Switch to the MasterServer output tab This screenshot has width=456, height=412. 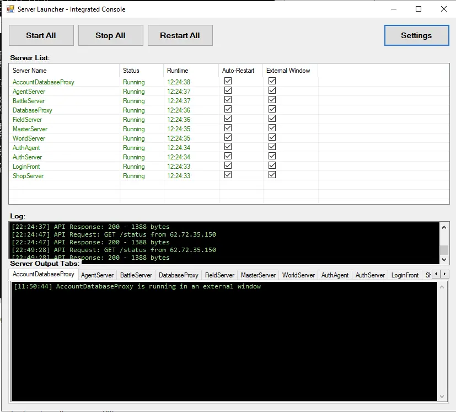click(258, 275)
